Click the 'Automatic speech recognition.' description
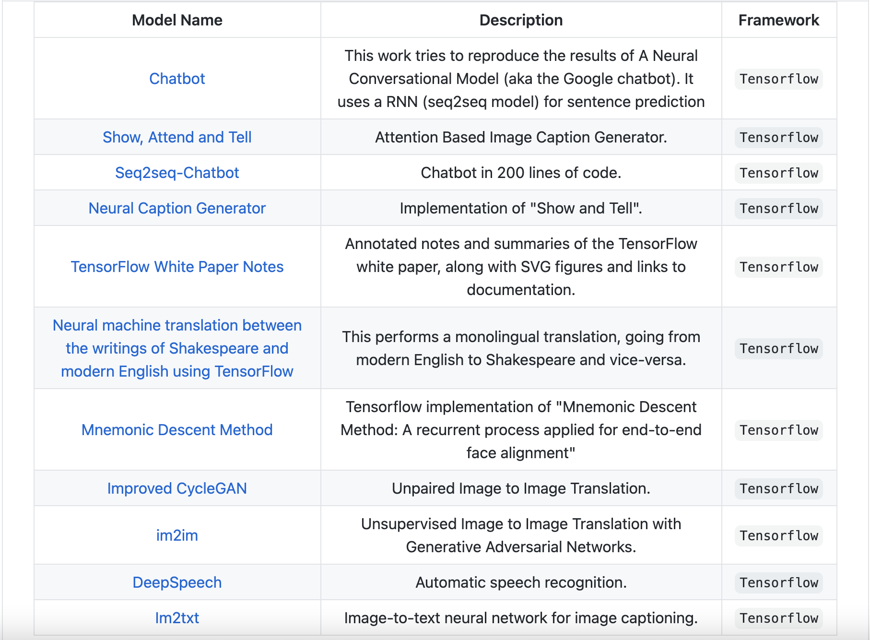870x640 pixels. (x=521, y=582)
